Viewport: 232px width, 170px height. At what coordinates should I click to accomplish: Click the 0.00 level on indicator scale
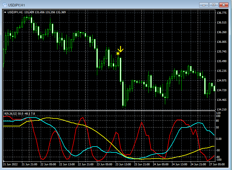(x=219, y=139)
